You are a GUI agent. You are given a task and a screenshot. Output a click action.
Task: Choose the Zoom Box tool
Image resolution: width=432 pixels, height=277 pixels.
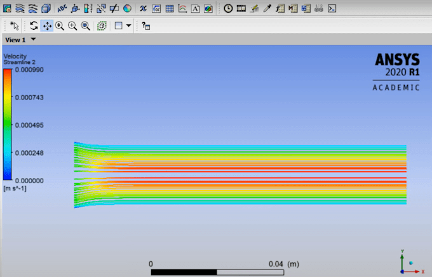point(72,26)
